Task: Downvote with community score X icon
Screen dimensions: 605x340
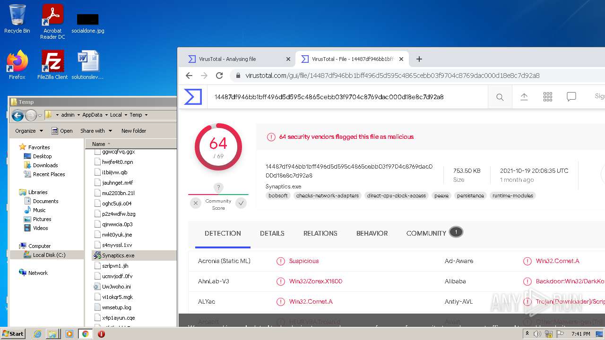Action: click(196, 203)
